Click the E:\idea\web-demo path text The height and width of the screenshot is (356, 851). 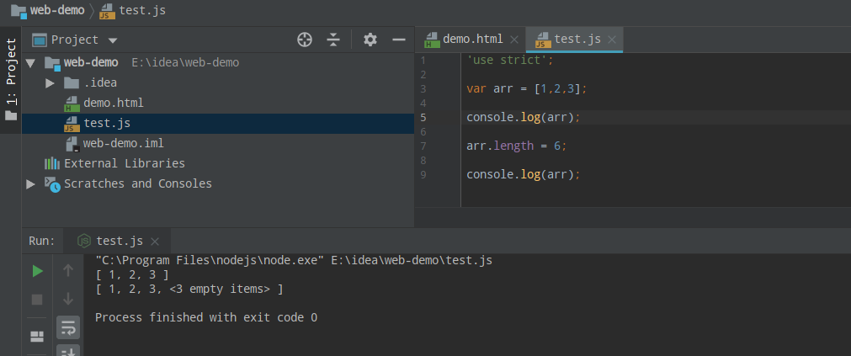pyautogui.click(x=185, y=63)
